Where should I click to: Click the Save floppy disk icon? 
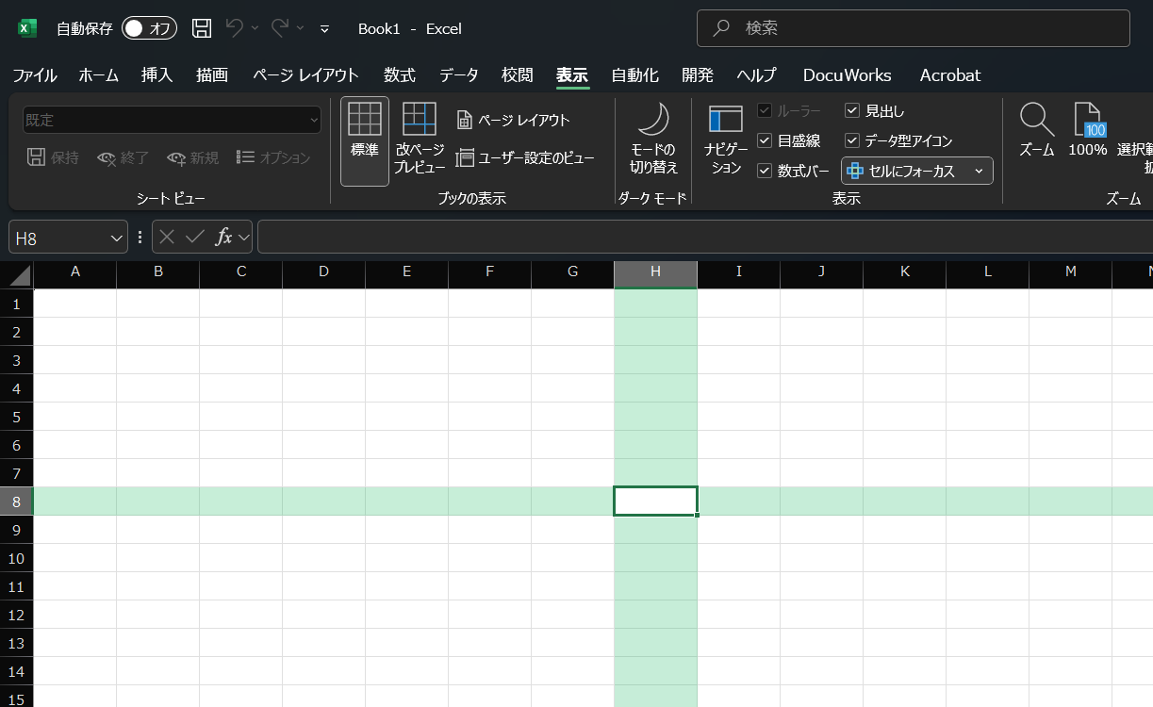point(202,28)
